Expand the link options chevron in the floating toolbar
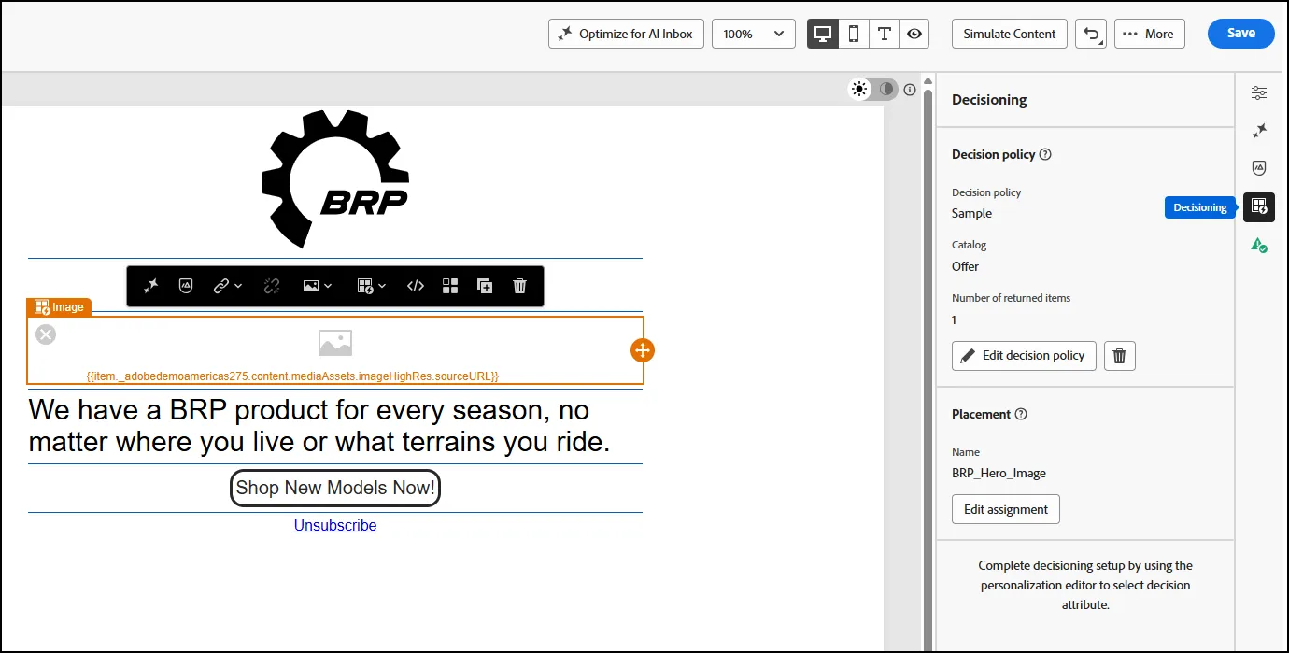The height and width of the screenshot is (653, 1289). coord(238,287)
